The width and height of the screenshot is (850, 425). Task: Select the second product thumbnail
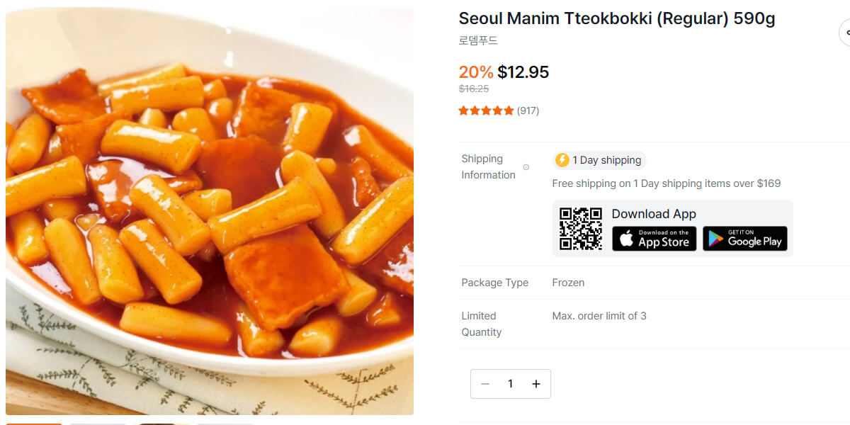(98, 423)
